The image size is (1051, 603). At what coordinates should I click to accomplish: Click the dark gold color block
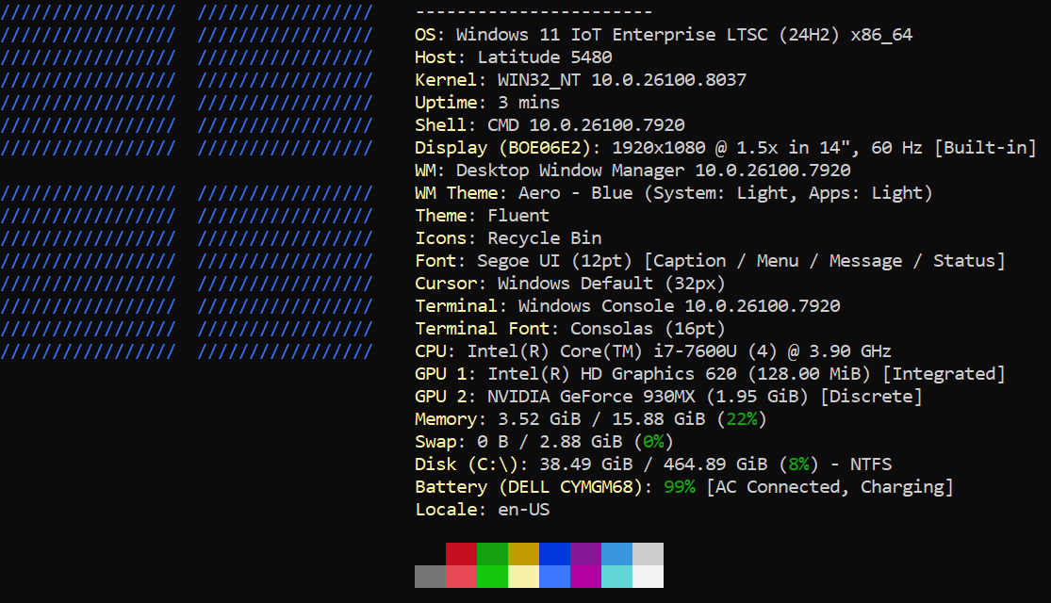coord(523,554)
